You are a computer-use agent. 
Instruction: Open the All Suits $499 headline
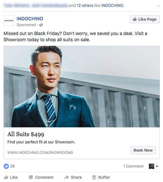(x=26, y=134)
